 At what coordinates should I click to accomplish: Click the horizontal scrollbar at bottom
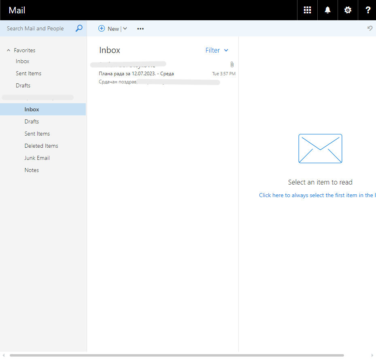177,355
